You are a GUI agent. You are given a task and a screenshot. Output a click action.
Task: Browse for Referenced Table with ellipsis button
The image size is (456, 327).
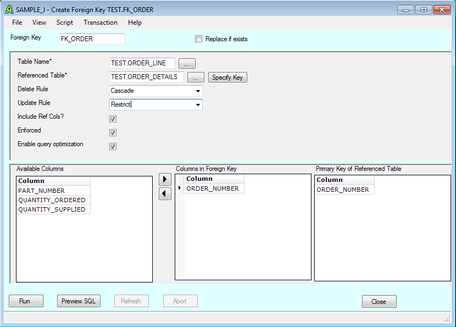pyautogui.click(x=196, y=77)
